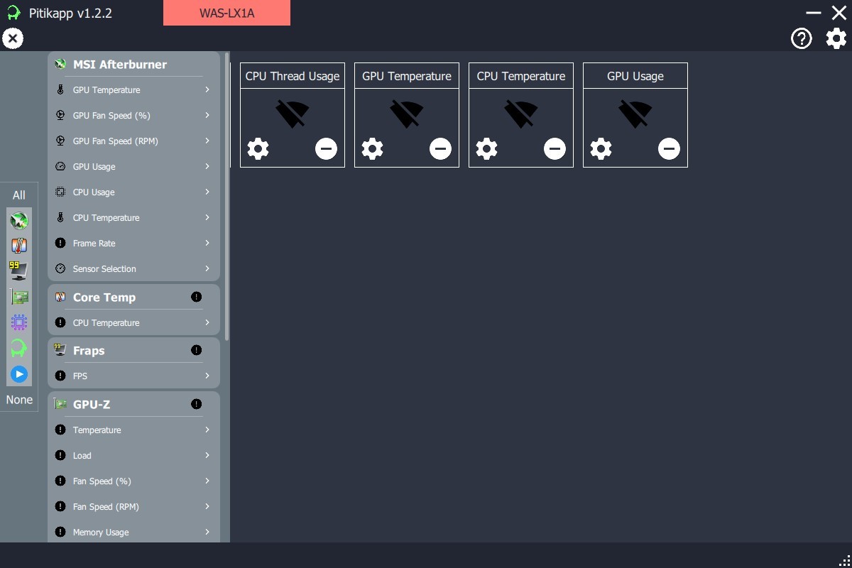
Task: Expand GPU-Z Memory Usage arrow
Action: (x=207, y=532)
